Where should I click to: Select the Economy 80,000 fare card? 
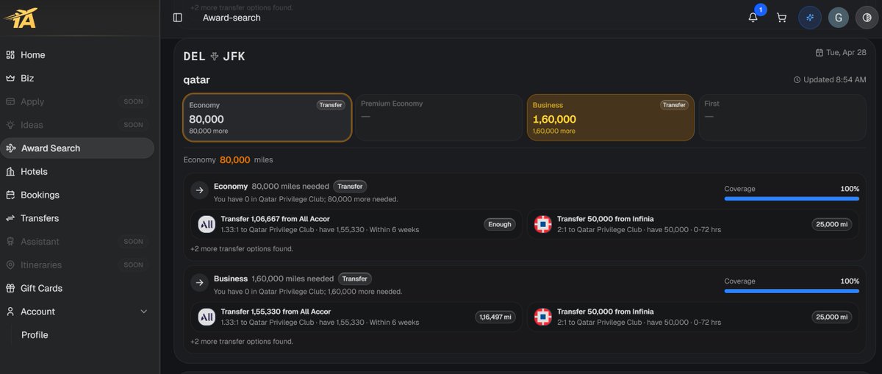tap(267, 118)
